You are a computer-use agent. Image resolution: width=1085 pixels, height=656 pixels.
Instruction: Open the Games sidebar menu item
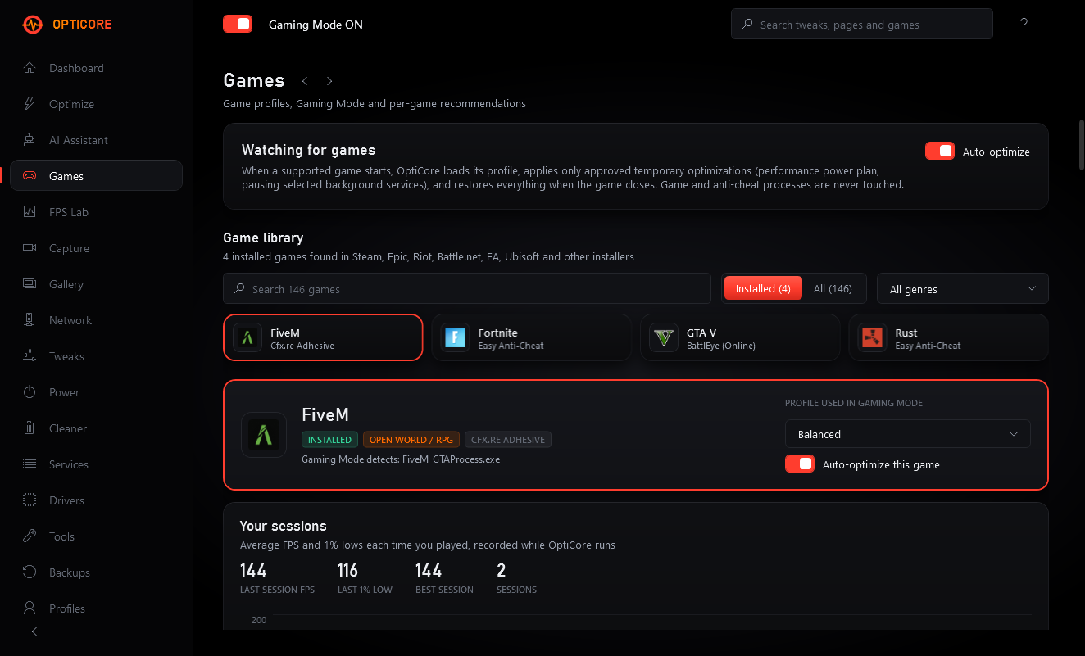pos(96,176)
